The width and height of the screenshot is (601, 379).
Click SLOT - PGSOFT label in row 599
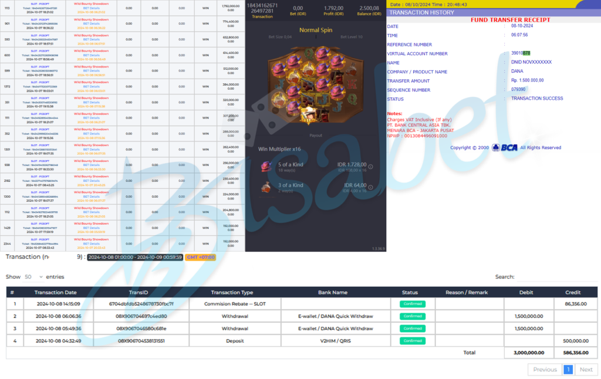coord(40,67)
